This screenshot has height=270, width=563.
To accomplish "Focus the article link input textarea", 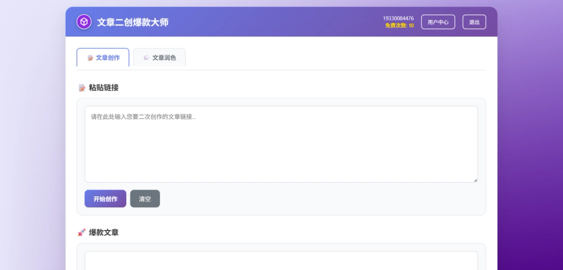I will [281, 144].
